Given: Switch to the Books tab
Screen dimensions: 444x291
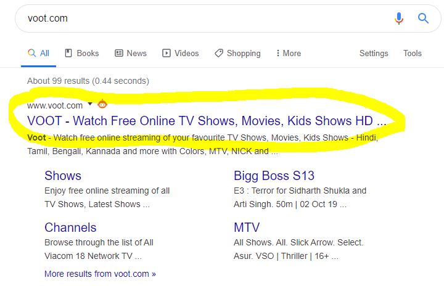Looking at the screenshot, I should coord(82,53).
